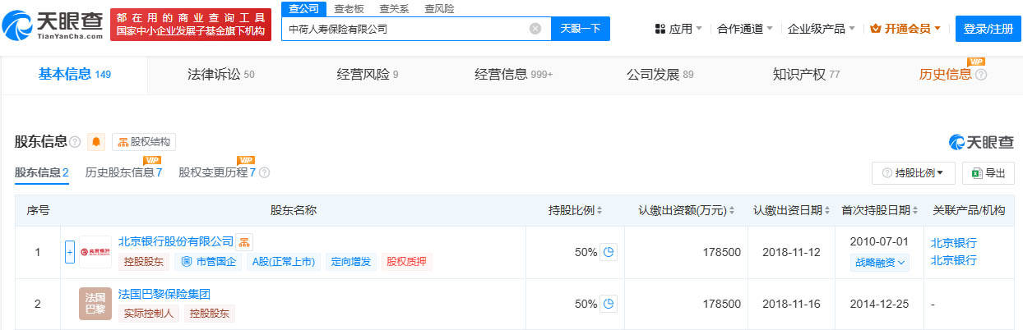Select the 股东信息 2 sub-tab

(x=42, y=173)
